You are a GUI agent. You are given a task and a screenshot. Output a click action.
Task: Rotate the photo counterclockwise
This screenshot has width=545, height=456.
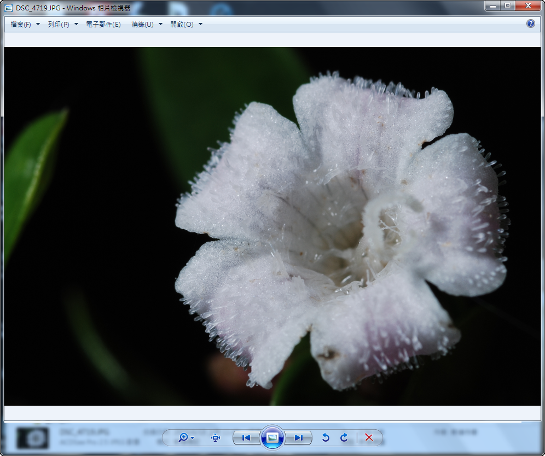click(x=326, y=437)
